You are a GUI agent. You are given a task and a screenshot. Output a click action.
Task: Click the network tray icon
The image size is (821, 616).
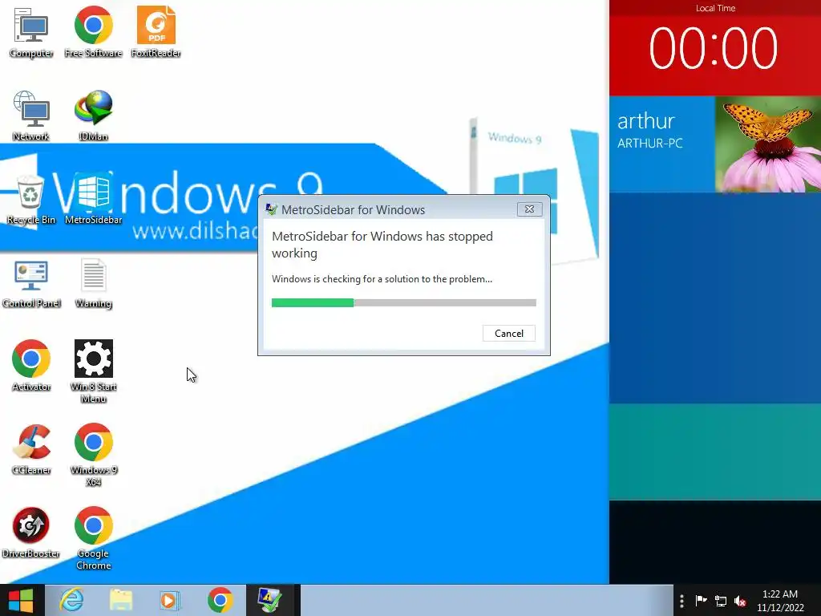[721, 601]
